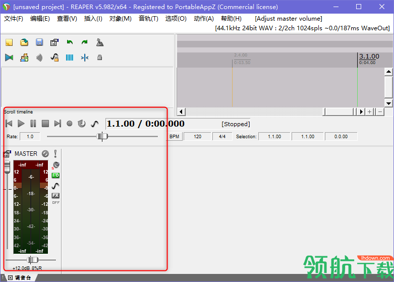This screenshot has height=282, width=394.
Task: Click the docker exclamation mark icon
Action: pos(3,278)
